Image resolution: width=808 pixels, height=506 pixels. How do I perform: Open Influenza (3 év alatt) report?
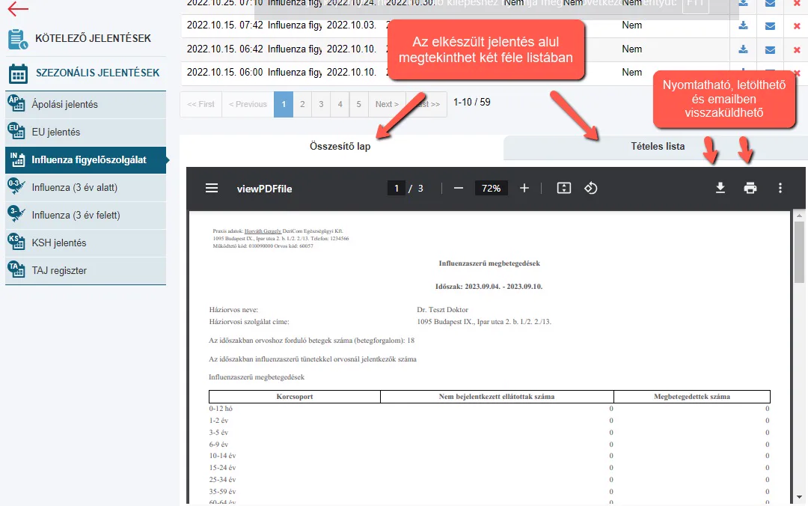[x=85, y=188]
